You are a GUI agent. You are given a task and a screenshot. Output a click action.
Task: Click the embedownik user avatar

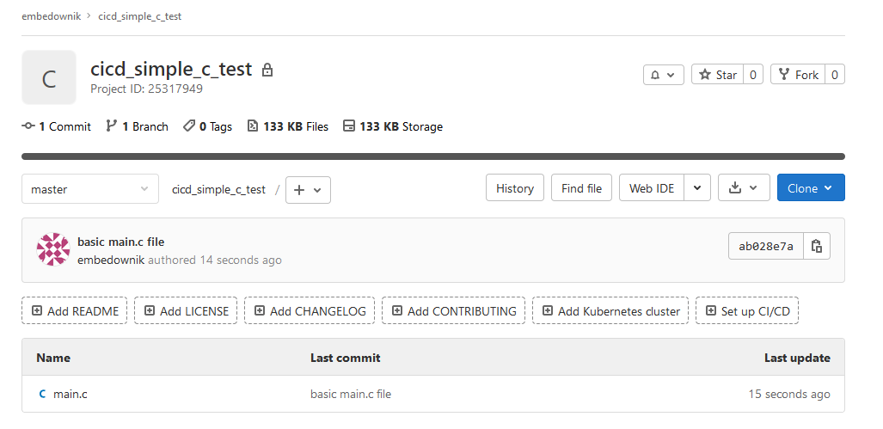click(52, 249)
